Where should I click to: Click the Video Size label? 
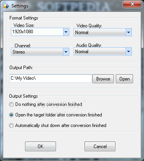click(24, 25)
